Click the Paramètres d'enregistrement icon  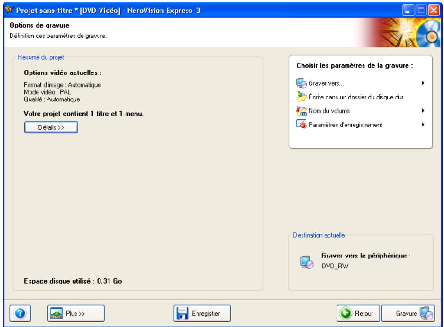coord(301,124)
